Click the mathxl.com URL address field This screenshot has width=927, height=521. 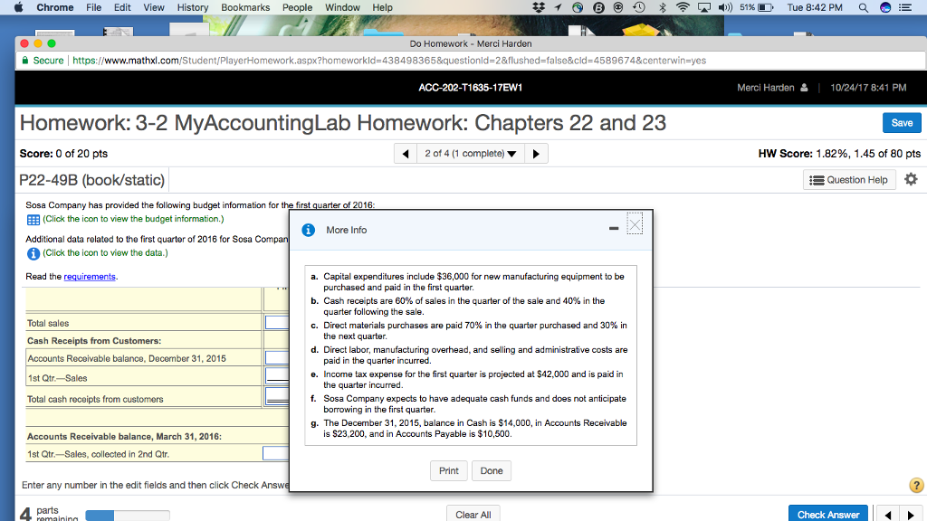(389, 61)
